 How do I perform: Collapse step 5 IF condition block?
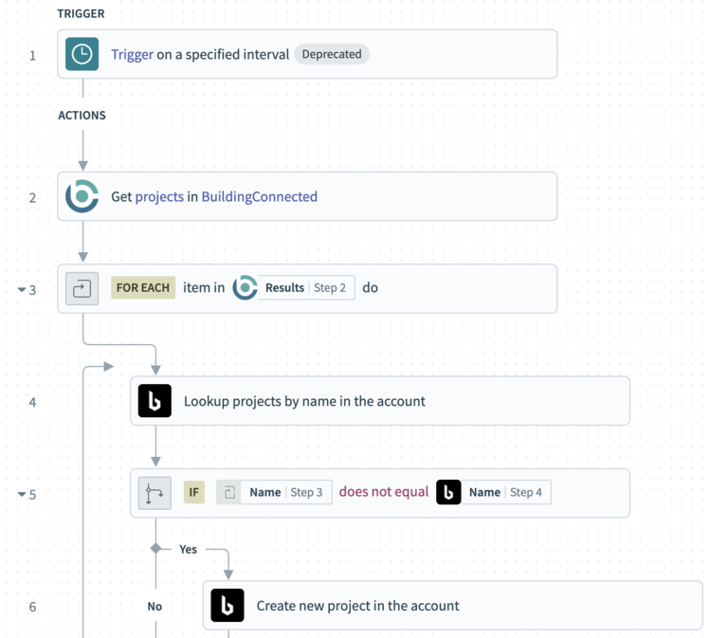21,494
